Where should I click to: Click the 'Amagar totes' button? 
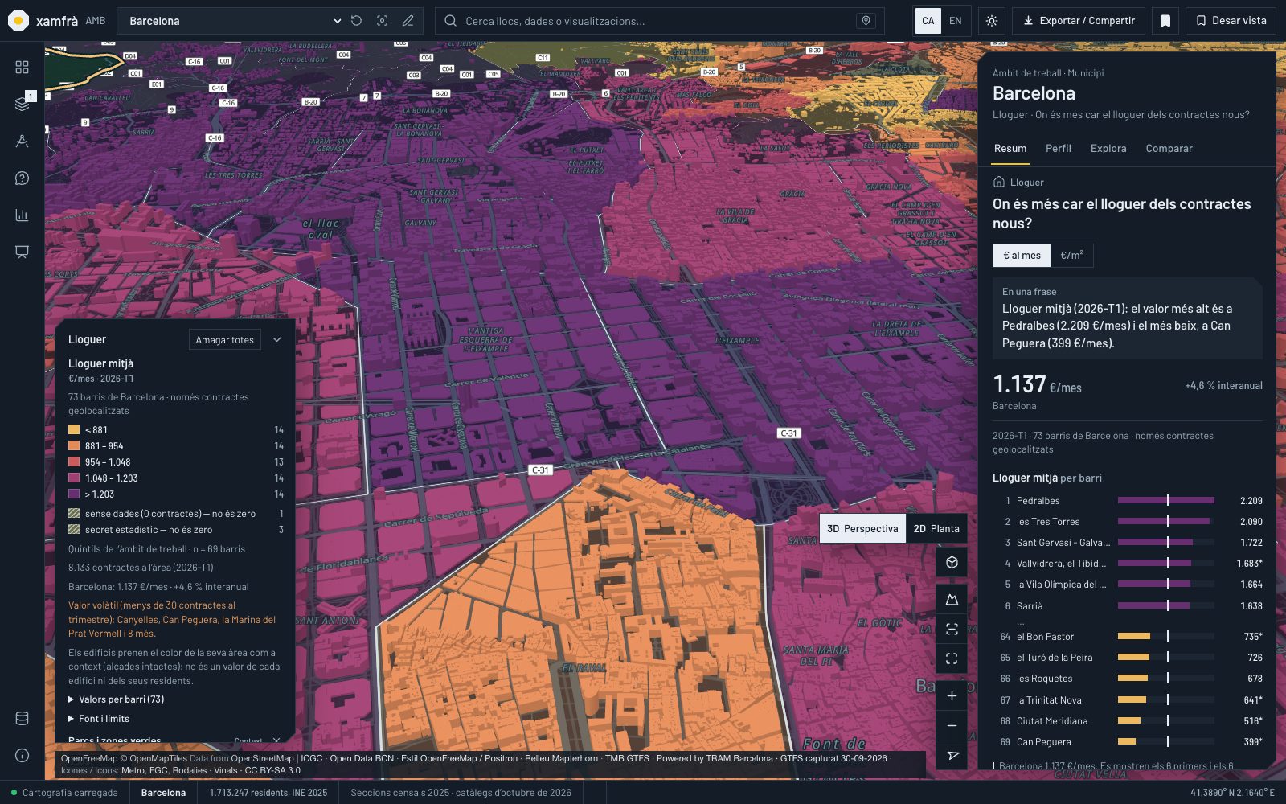point(225,340)
